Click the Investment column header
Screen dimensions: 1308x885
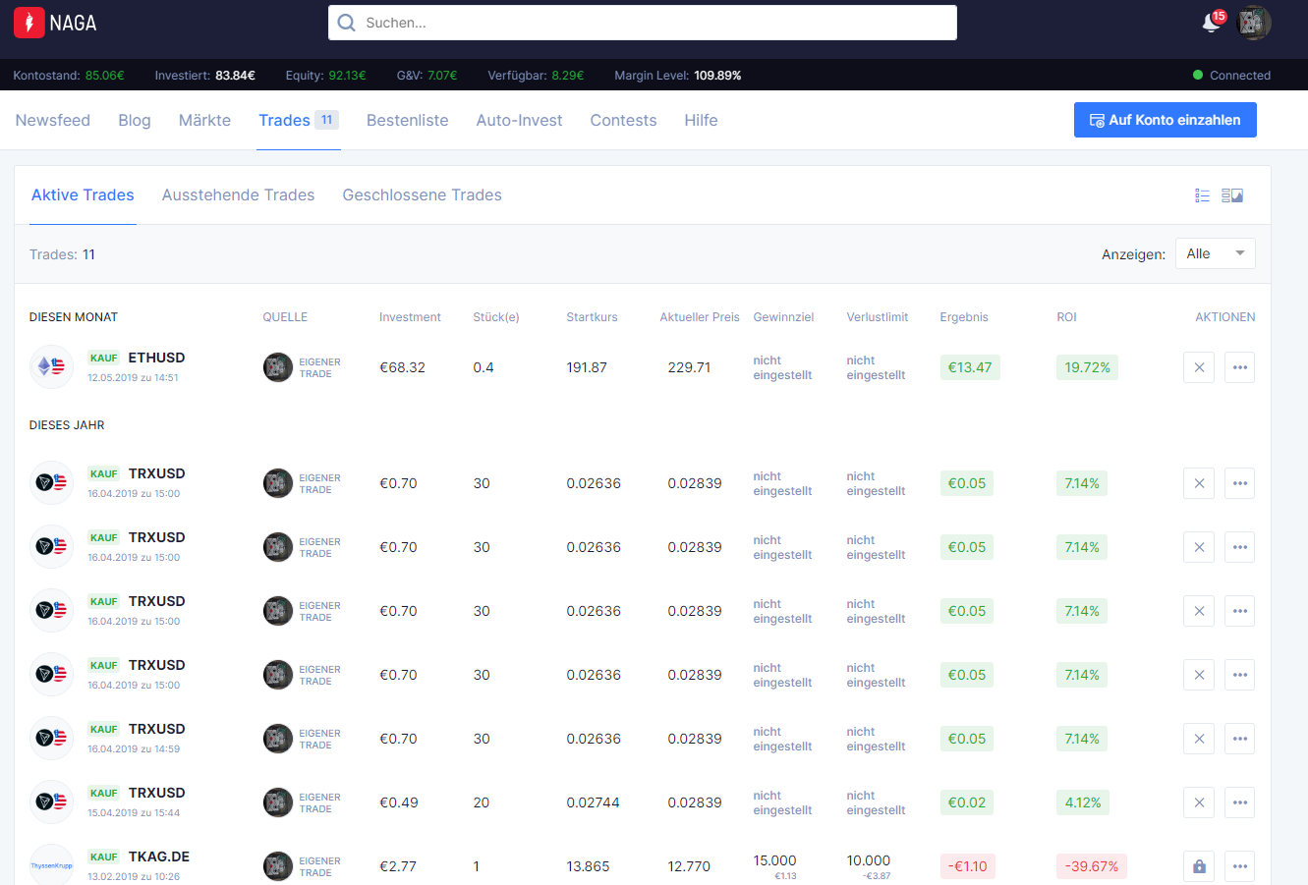pyautogui.click(x=411, y=317)
